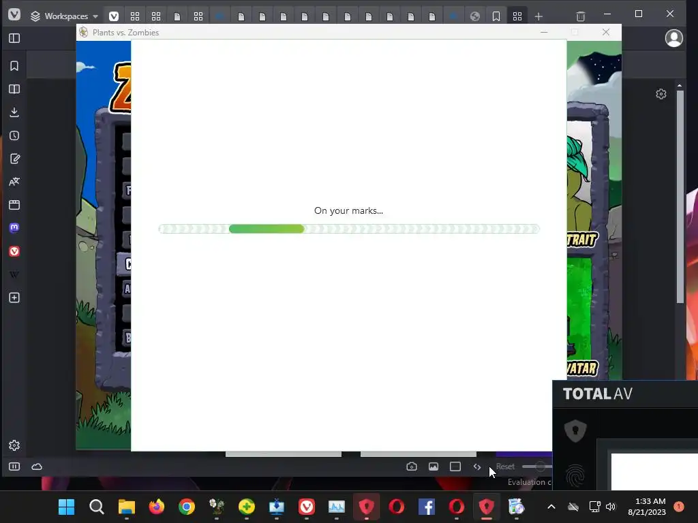This screenshot has height=523, width=698.
Task: Add a new web panel
Action: pyautogui.click(x=14, y=298)
